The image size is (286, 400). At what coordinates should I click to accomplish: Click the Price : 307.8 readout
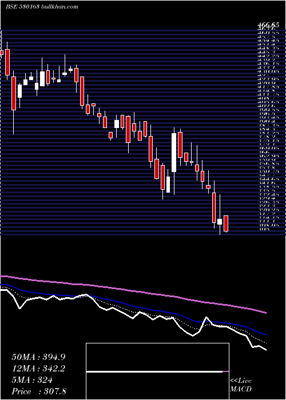pyautogui.click(x=38, y=391)
